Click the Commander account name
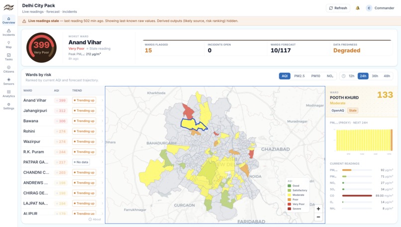 click(384, 8)
